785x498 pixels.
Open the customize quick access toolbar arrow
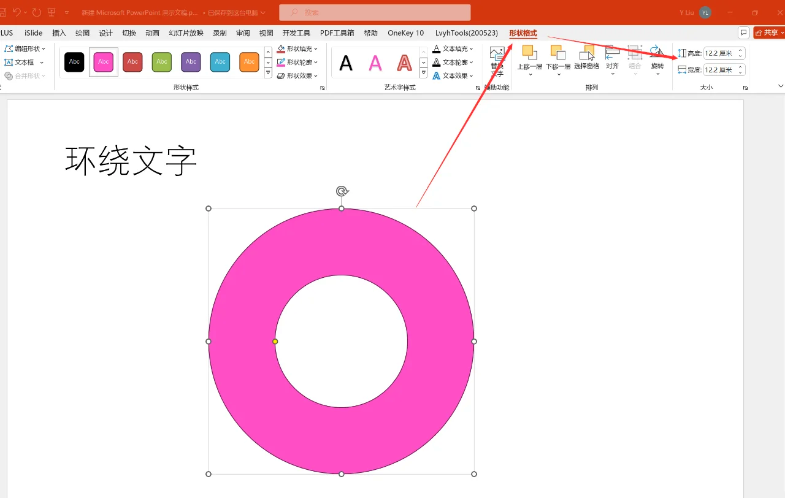(67, 12)
